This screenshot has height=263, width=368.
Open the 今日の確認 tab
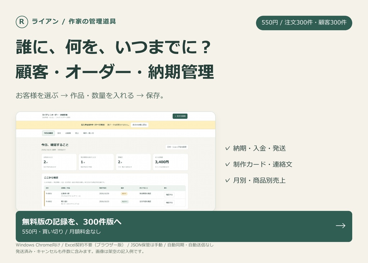coord(49,133)
